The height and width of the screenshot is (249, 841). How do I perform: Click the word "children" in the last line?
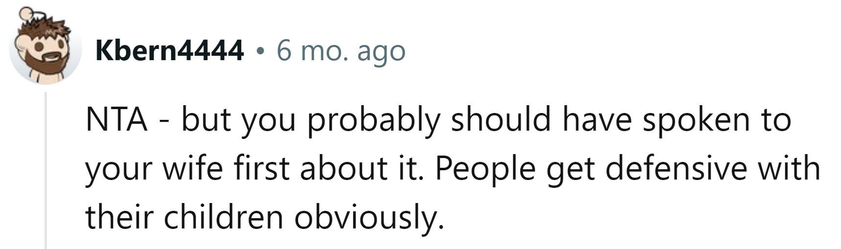224,217
